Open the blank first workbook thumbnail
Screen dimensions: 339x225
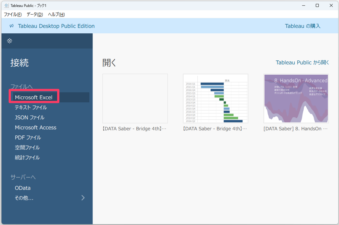tap(135, 99)
